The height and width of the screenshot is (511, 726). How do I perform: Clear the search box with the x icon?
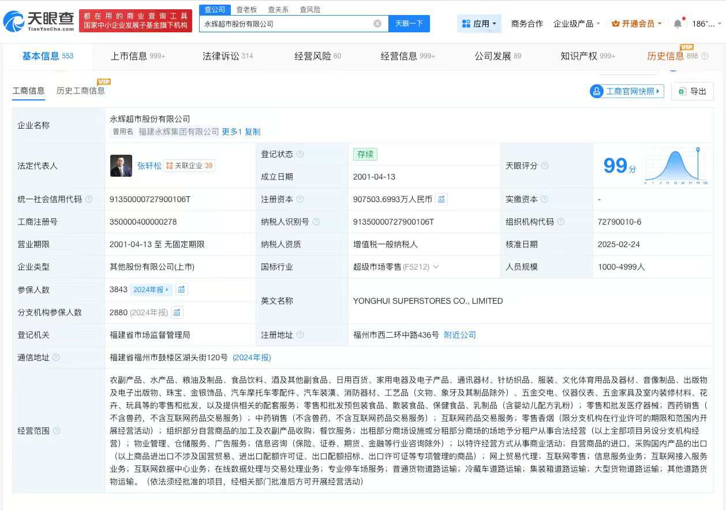[377, 23]
